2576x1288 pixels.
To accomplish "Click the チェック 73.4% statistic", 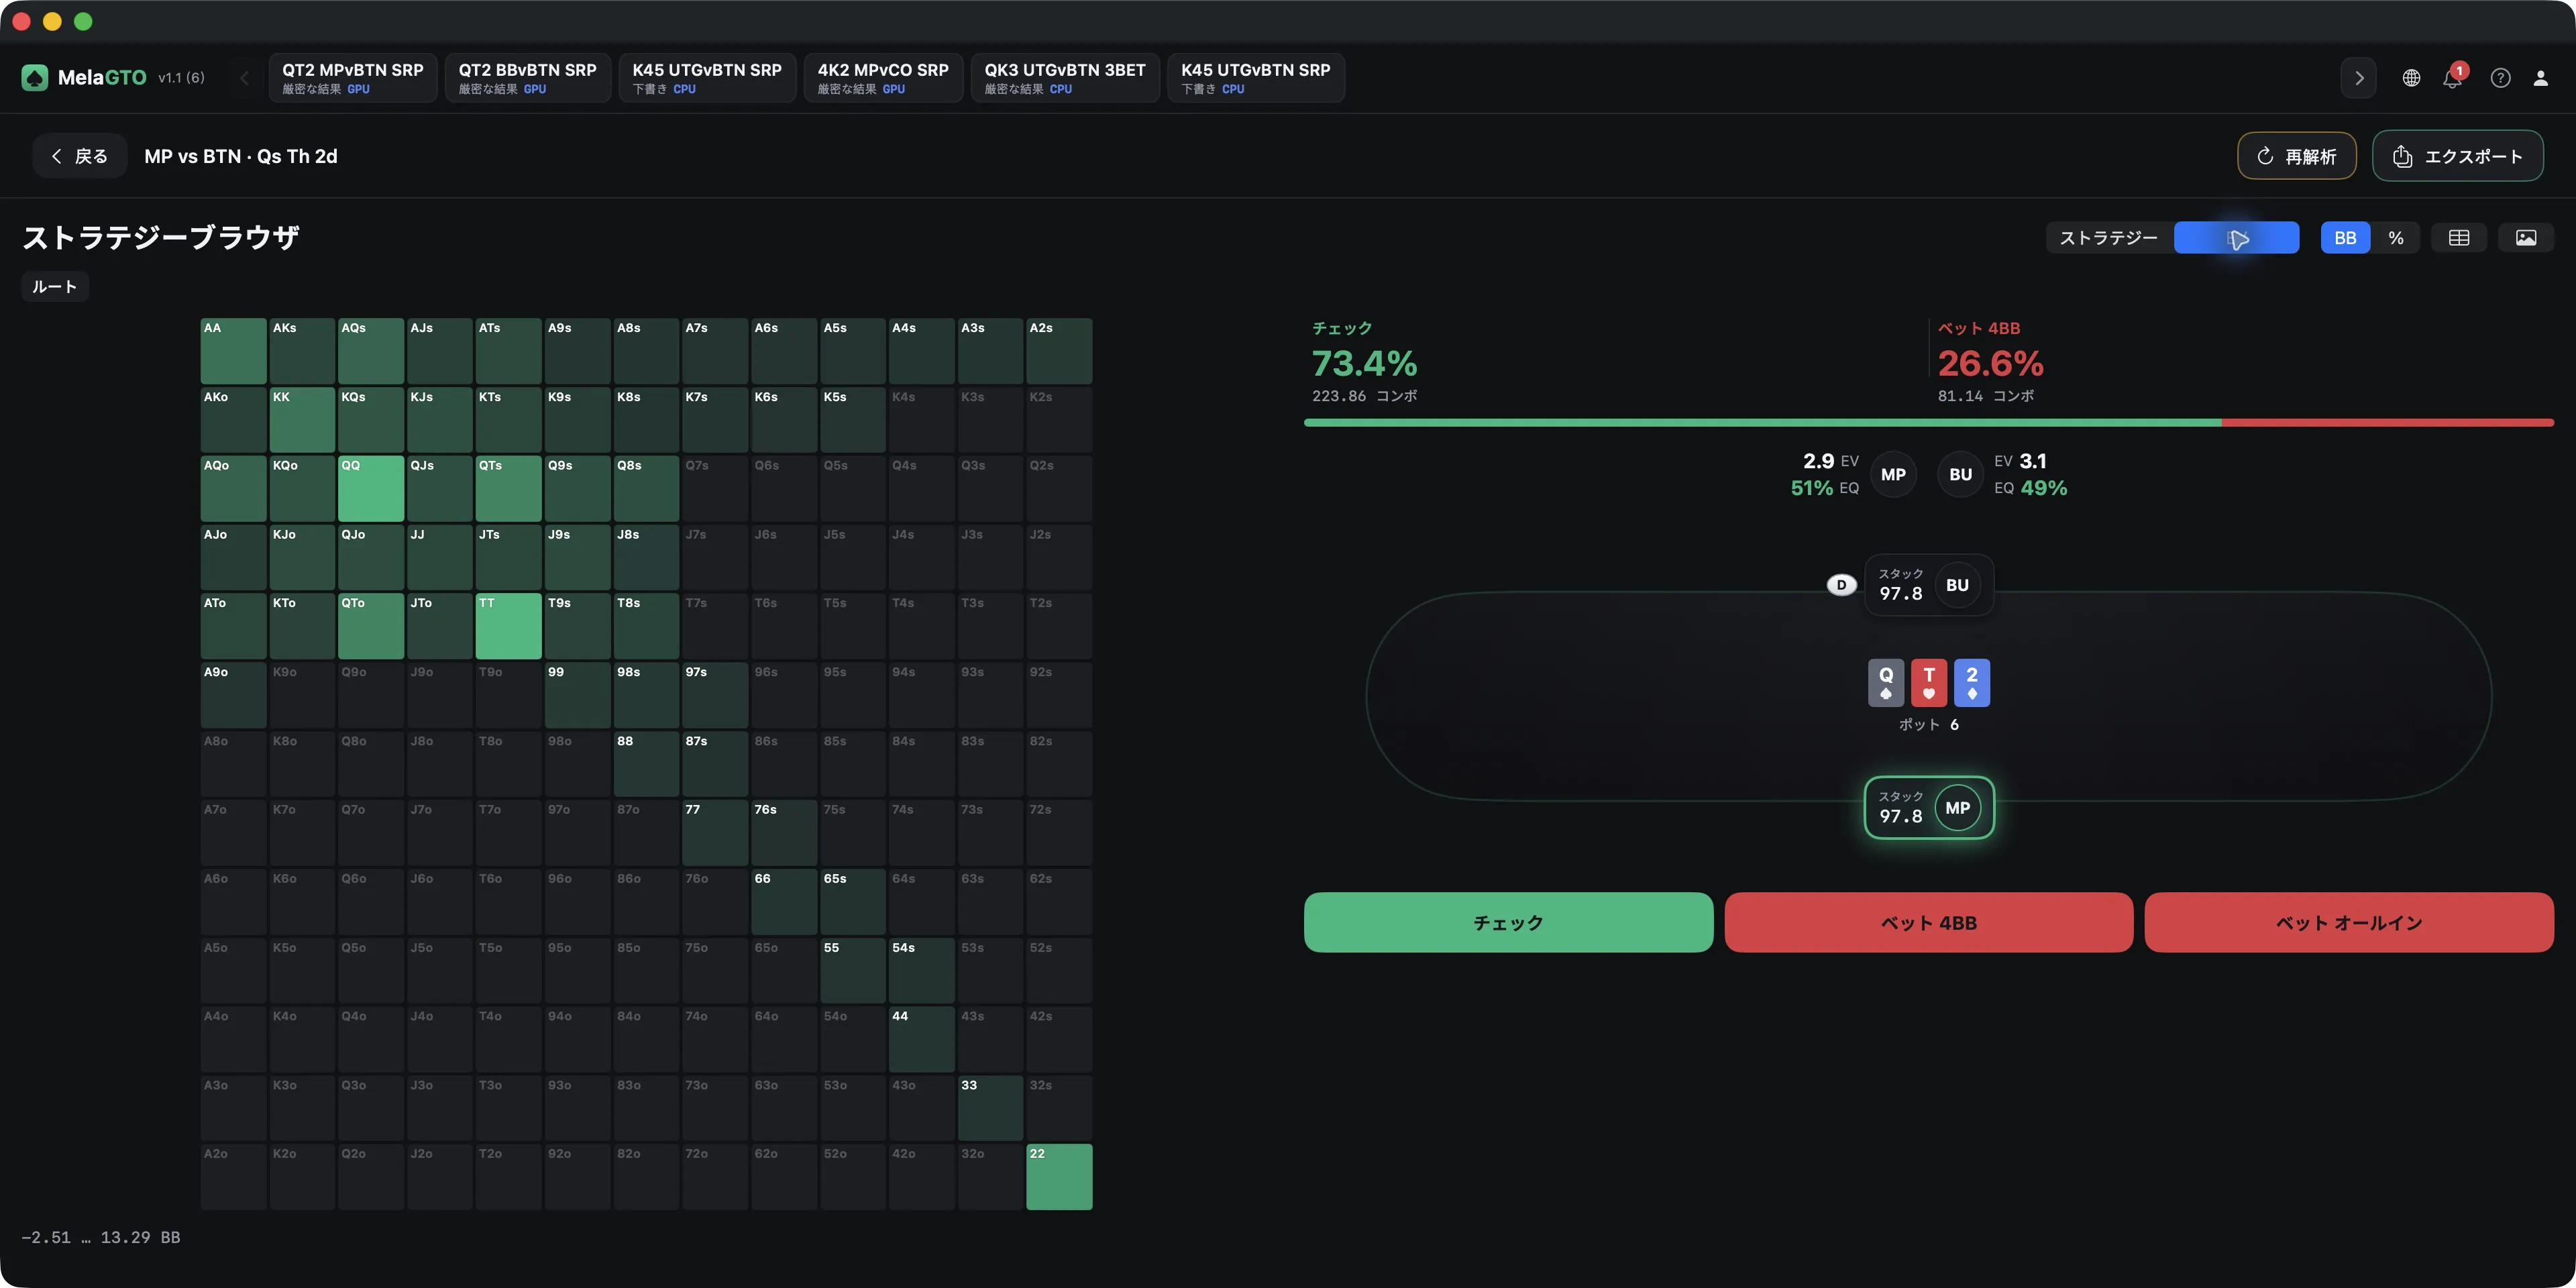I will click(1364, 362).
